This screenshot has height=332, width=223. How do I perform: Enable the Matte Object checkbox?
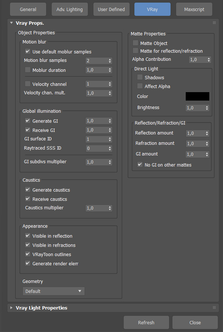135,43
